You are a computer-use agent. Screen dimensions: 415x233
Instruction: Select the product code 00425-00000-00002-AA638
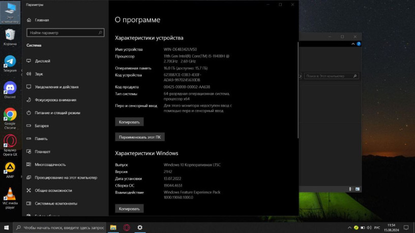(187, 87)
